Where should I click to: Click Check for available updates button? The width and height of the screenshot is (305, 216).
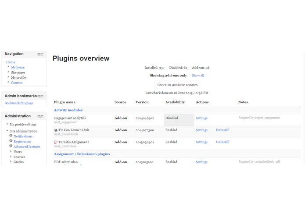click(177, 85)
